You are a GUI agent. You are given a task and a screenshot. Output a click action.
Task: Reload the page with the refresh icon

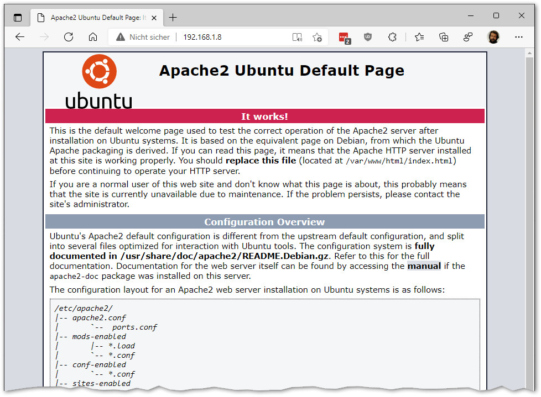coord(69,37)
